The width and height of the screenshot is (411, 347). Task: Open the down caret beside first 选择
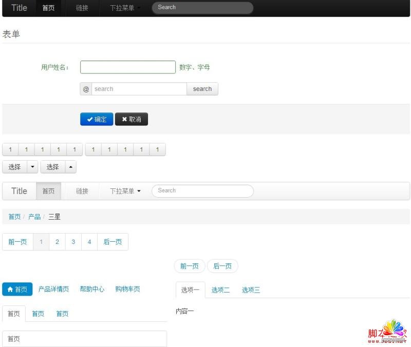pos(33,167)
